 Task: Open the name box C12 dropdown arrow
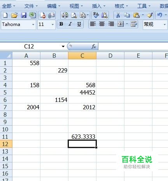pos(63,47)
